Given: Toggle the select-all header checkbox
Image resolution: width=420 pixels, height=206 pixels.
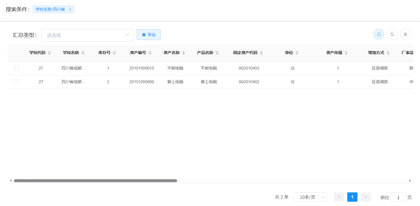Looking at the screenshot, I should coord(16,53).
